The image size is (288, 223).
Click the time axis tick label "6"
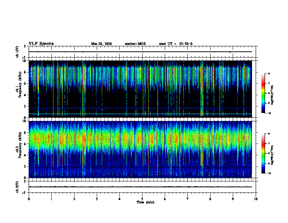pyautogui.click(x=165, y=199)
